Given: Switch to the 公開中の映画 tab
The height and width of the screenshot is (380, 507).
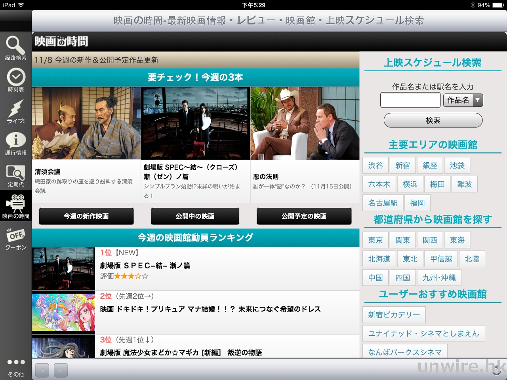Looking at the screenshot, I should pyautogui.click(x=195, y=216).
